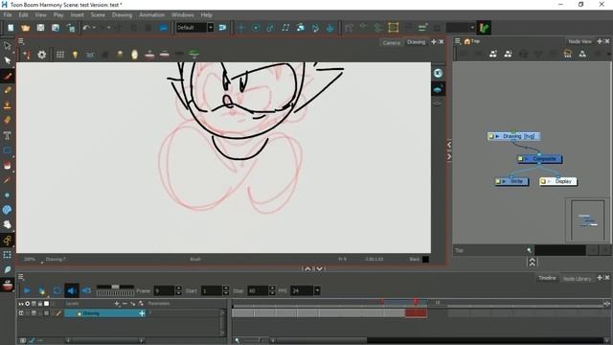Toggle the grid in Drawing view

(59, 55)
